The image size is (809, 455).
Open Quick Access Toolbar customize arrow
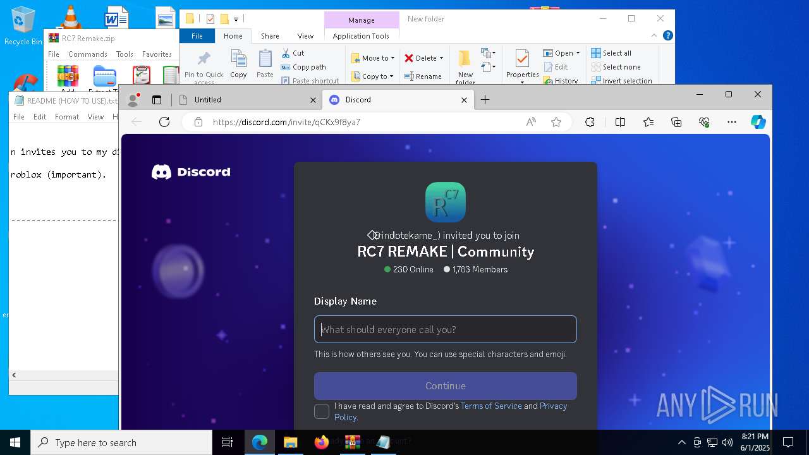[236, 20]
